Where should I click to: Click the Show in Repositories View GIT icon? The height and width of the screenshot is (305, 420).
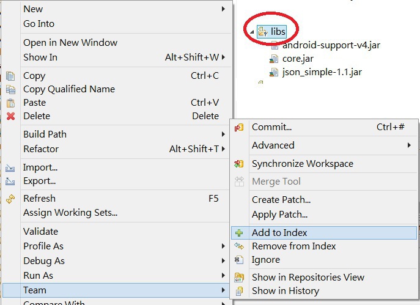(239, 277)
